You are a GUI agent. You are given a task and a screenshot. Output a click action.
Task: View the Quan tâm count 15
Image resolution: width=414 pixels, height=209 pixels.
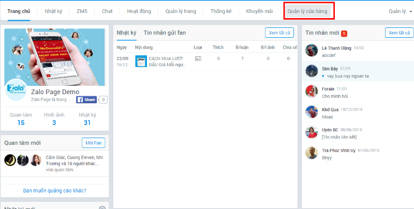21,123
